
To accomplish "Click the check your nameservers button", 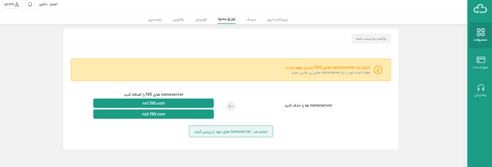I will tap(231, 131).
